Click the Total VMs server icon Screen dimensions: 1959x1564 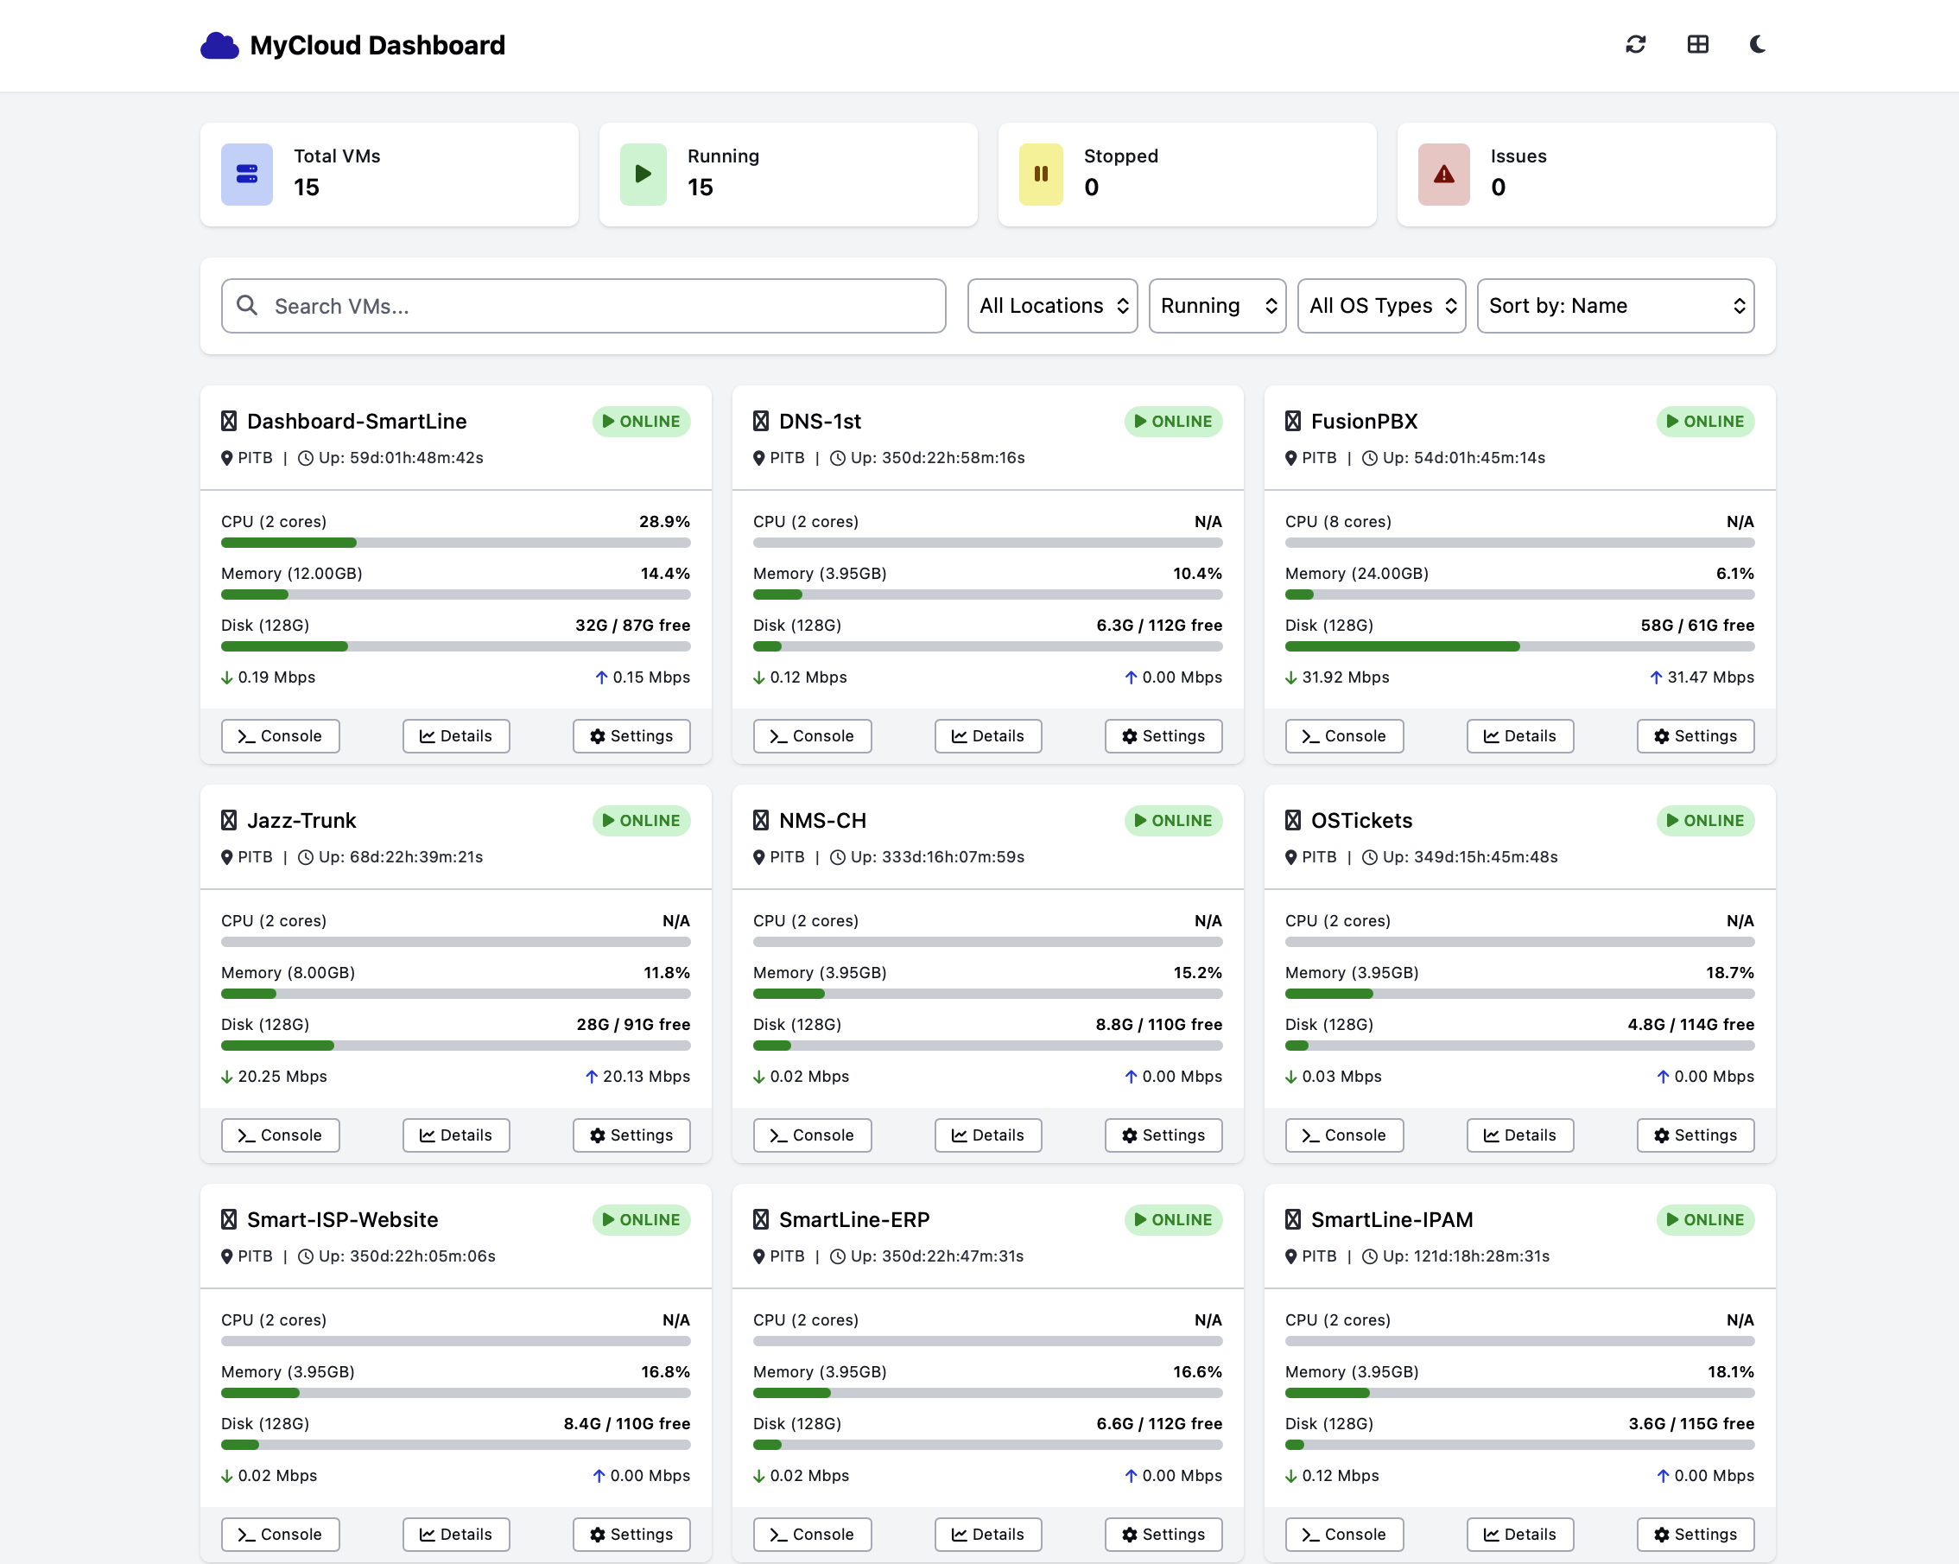[247, 174]
